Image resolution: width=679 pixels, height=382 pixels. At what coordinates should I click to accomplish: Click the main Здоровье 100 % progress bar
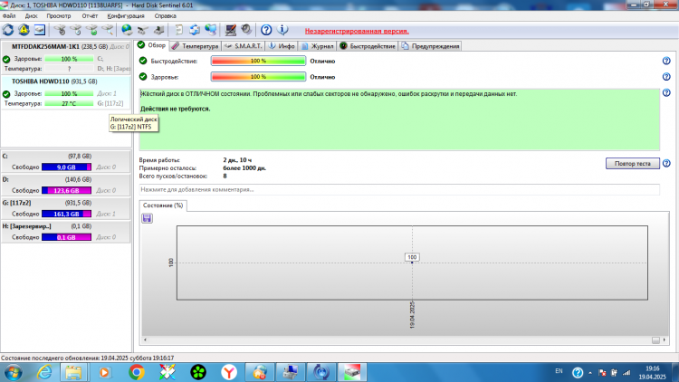tap(259, 77)
